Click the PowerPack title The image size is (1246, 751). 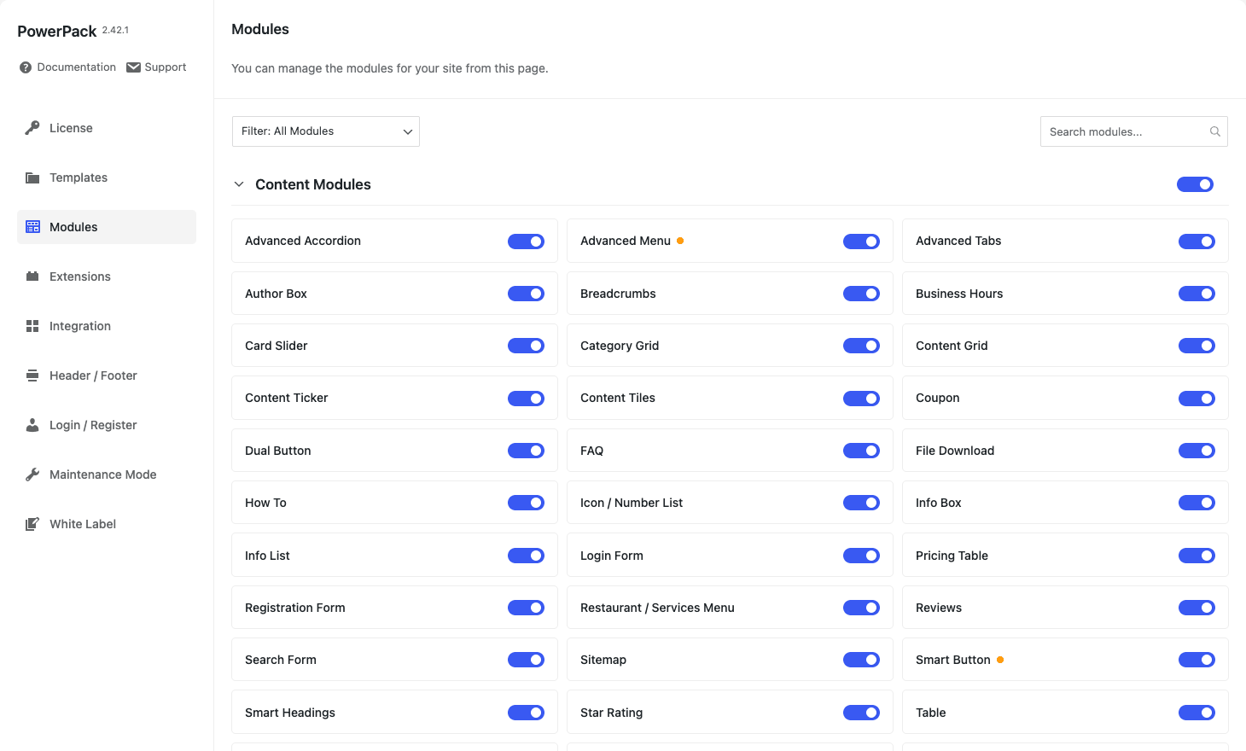[57, 32]
